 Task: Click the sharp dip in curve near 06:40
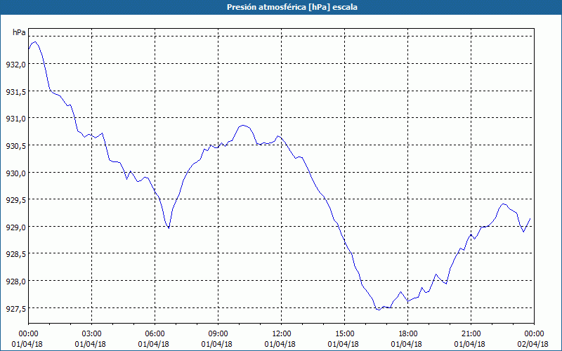tap(169, 227)
